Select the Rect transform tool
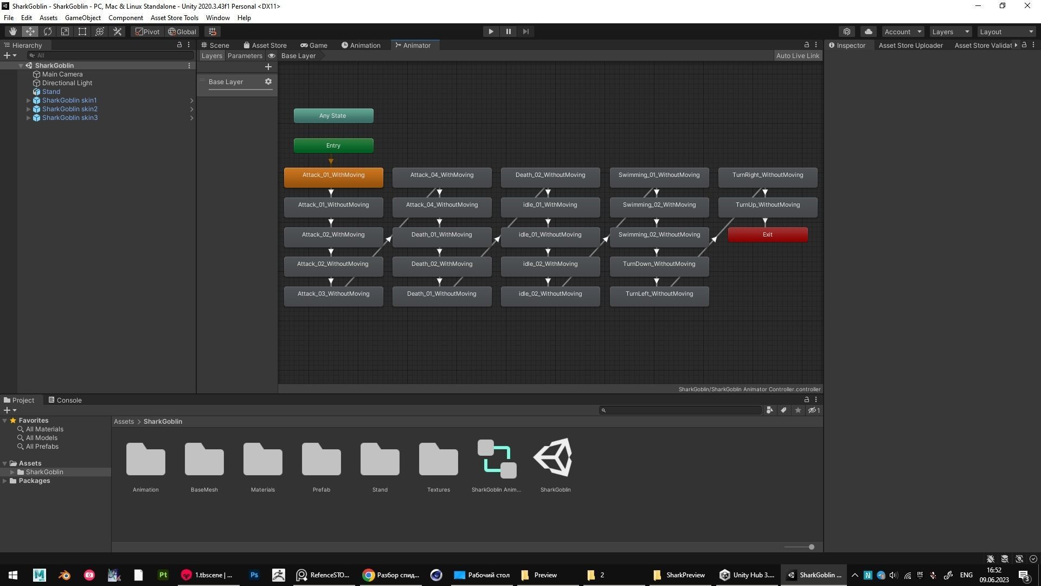The image size is (1041, 586). tap(82, 31)
